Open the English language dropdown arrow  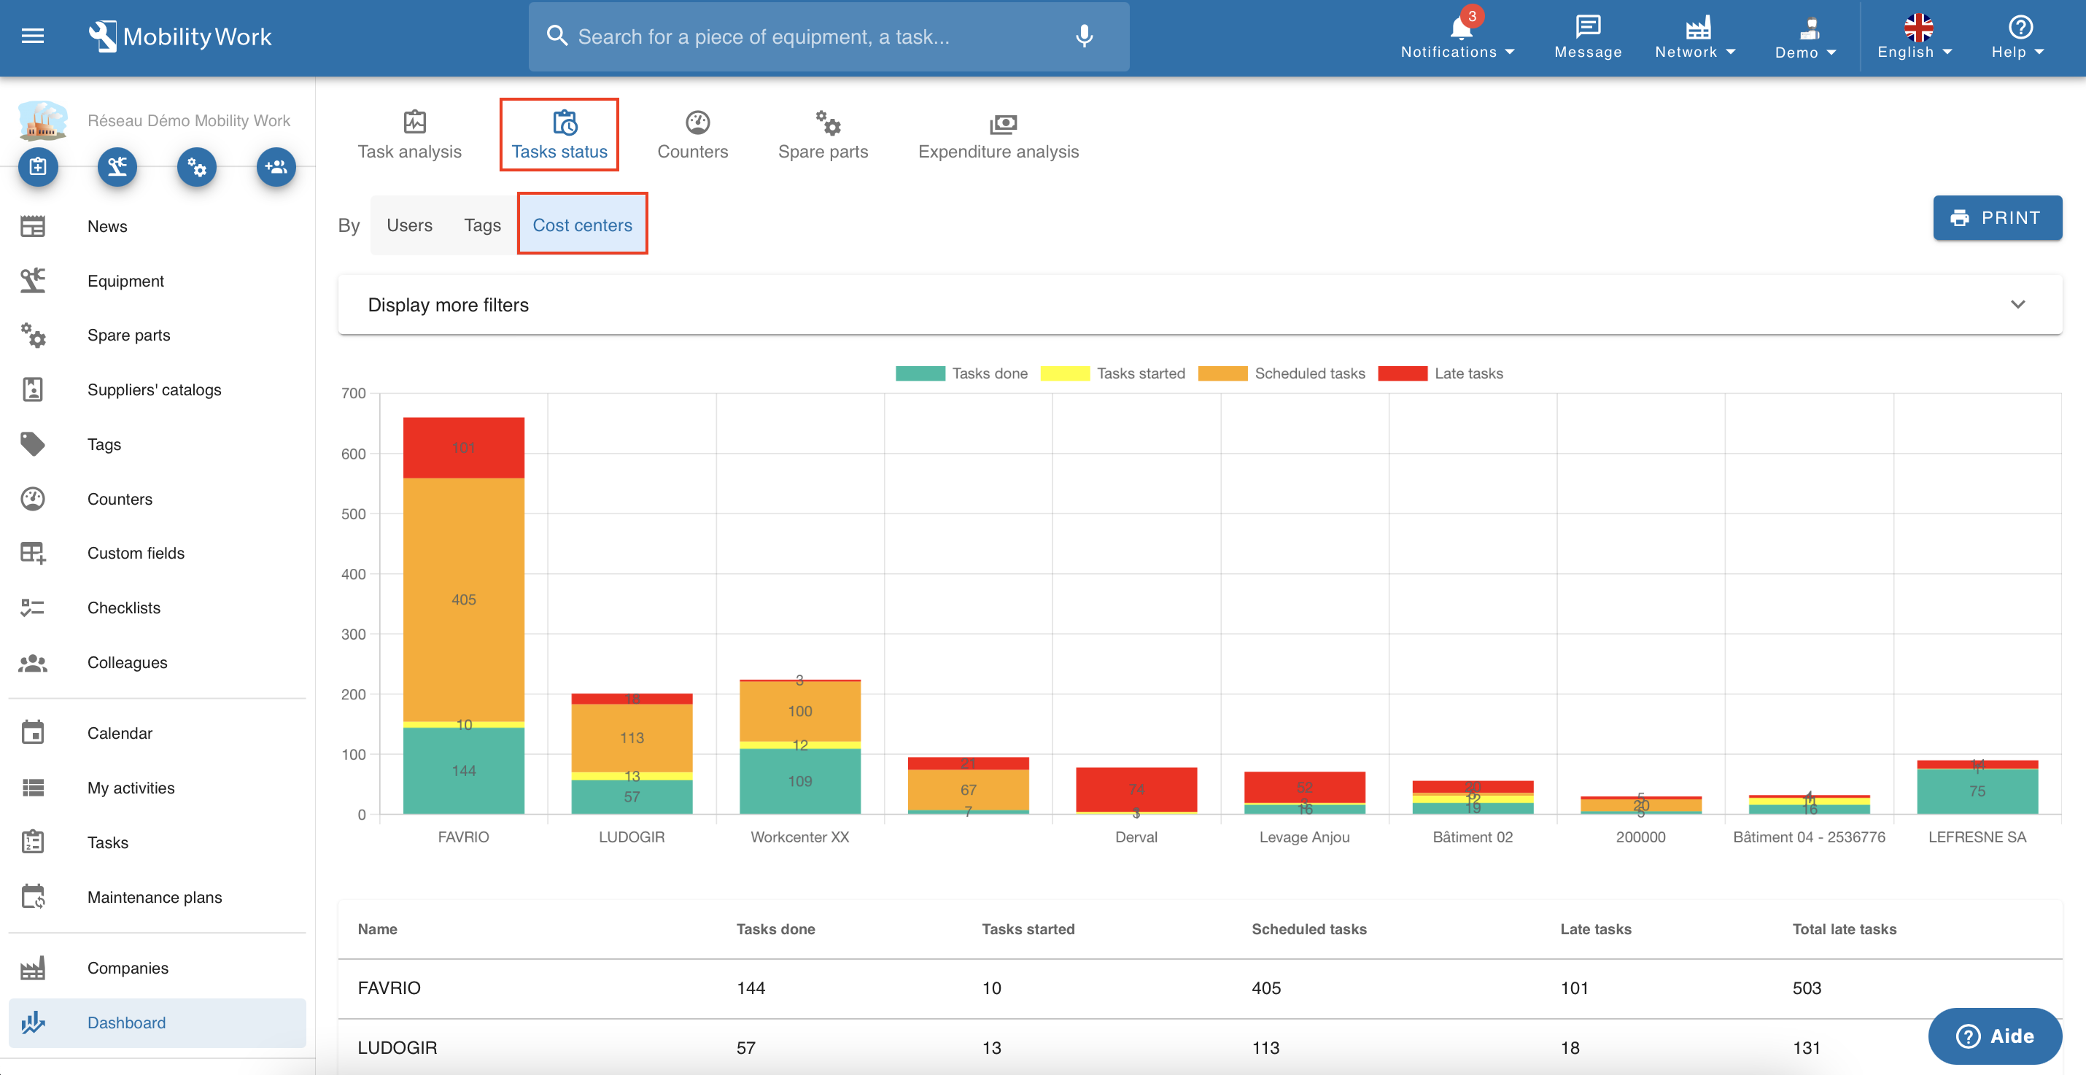click(1947, 52)
